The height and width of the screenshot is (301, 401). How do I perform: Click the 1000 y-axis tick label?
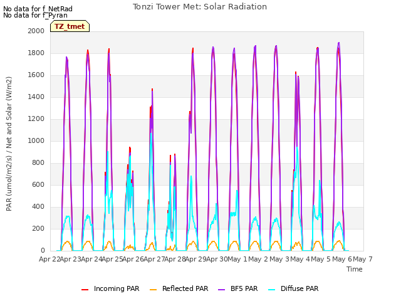[x=36, y=140]
